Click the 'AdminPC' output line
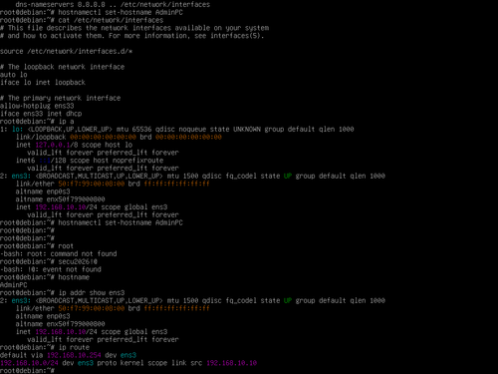 (14, 285)
